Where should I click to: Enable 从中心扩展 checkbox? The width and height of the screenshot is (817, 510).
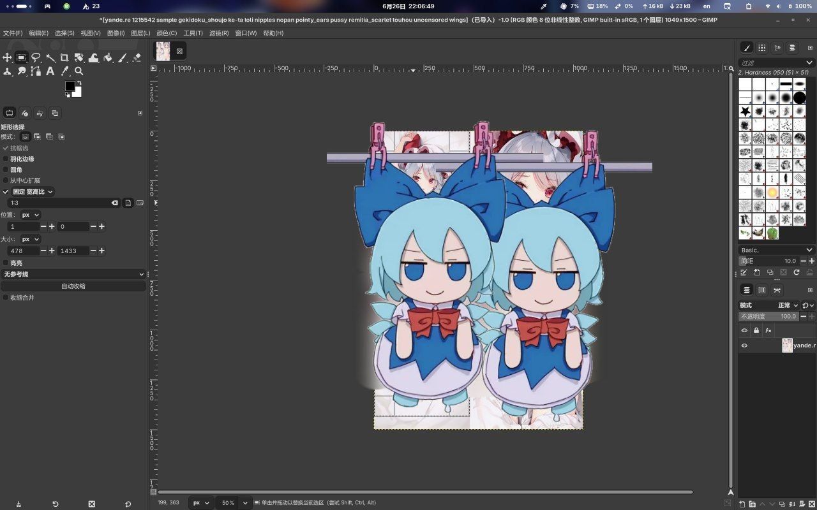click(6, 180)
